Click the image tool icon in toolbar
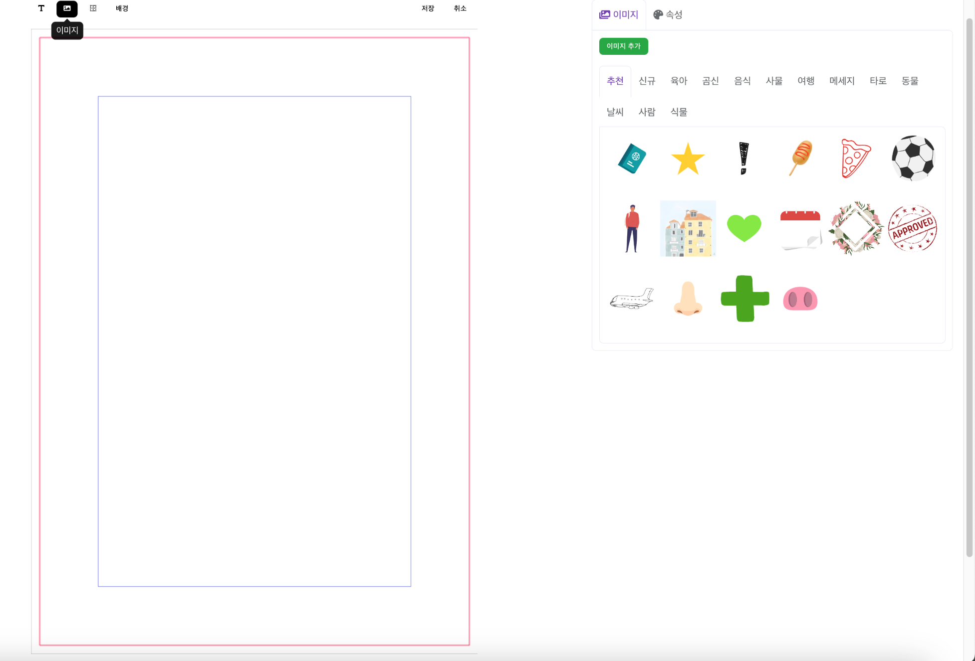This screenshot has height=661, width=975. [67, 8]
